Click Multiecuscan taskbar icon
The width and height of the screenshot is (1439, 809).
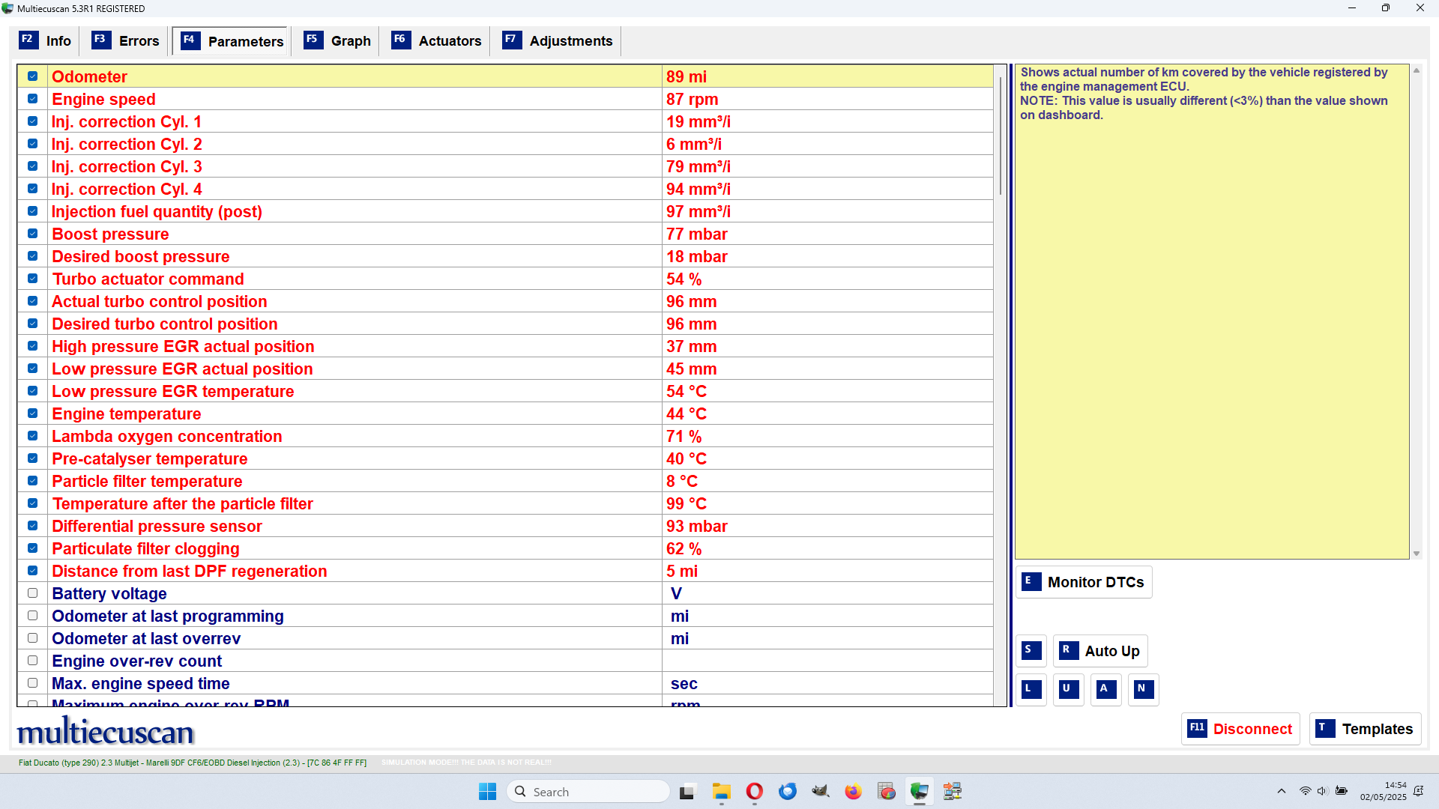(x=919, y=792)
